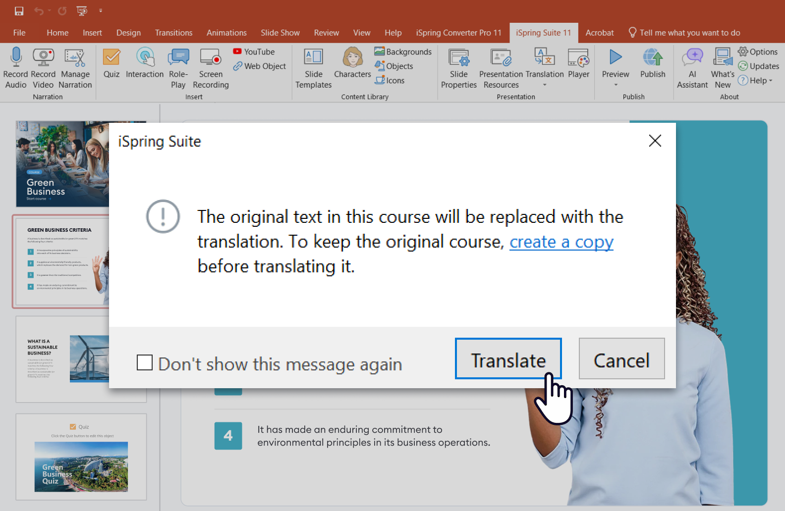Select the Green Business Quiz slide thumbnail

click(81, 457)
